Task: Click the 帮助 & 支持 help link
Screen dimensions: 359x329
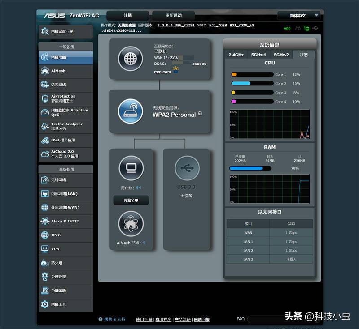Action: click(115, 319)
